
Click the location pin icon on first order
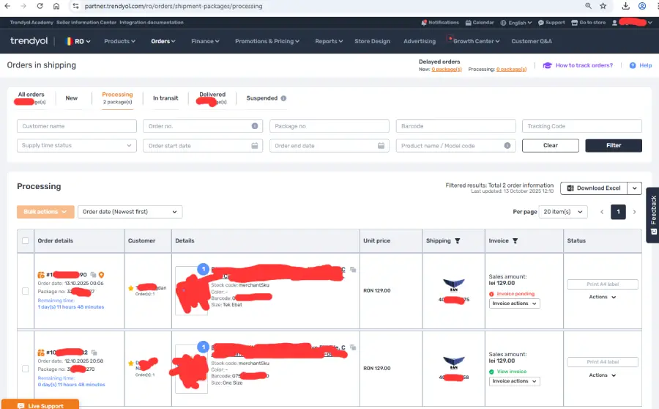101,275
